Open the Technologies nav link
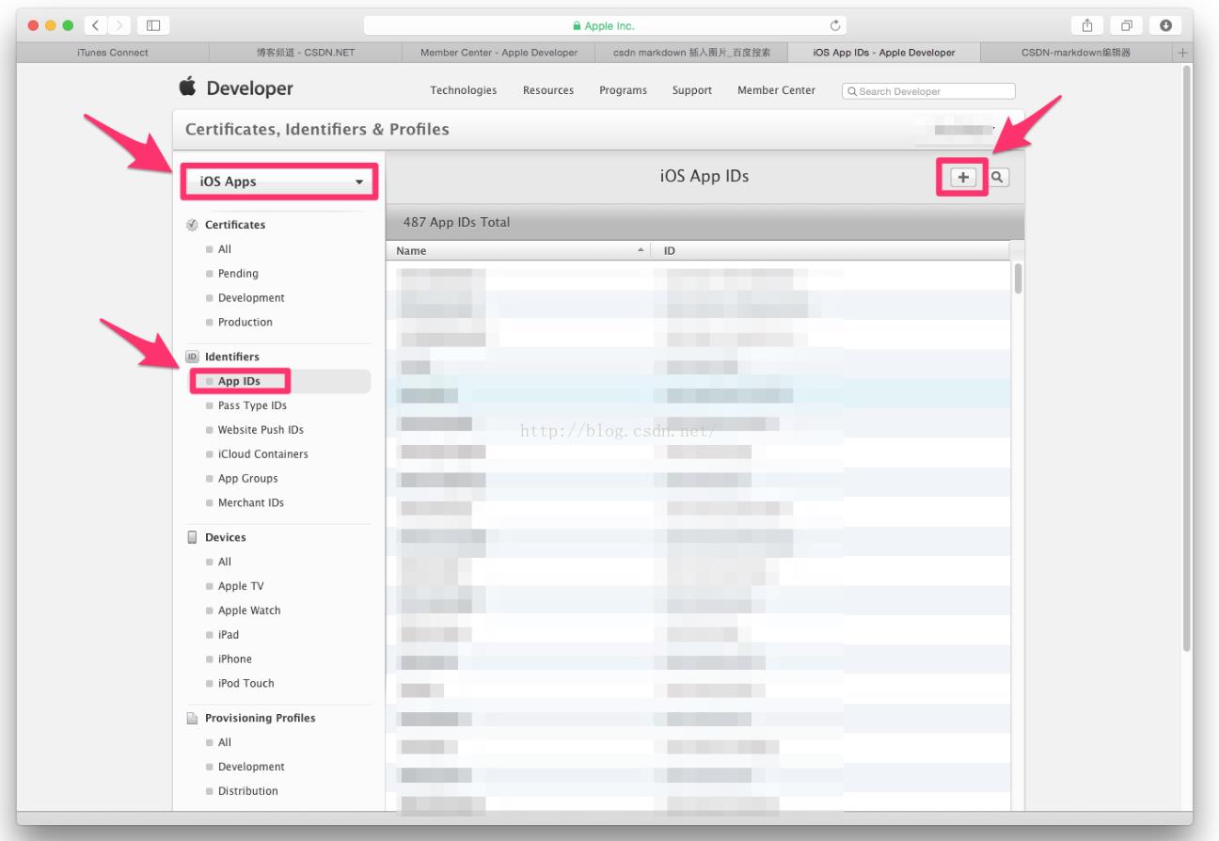 click(464, 90)
